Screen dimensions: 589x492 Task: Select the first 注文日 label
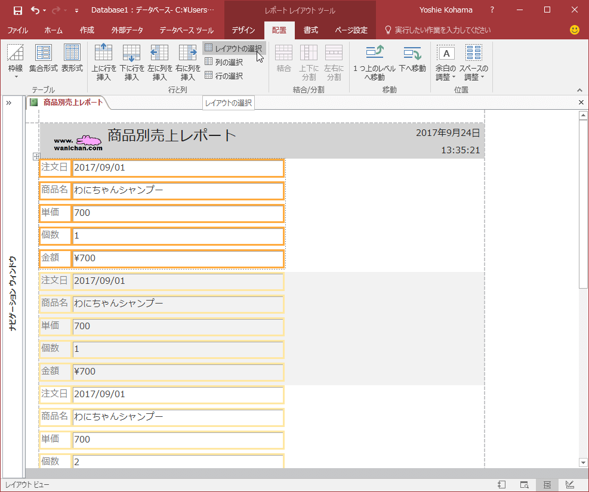55,168
